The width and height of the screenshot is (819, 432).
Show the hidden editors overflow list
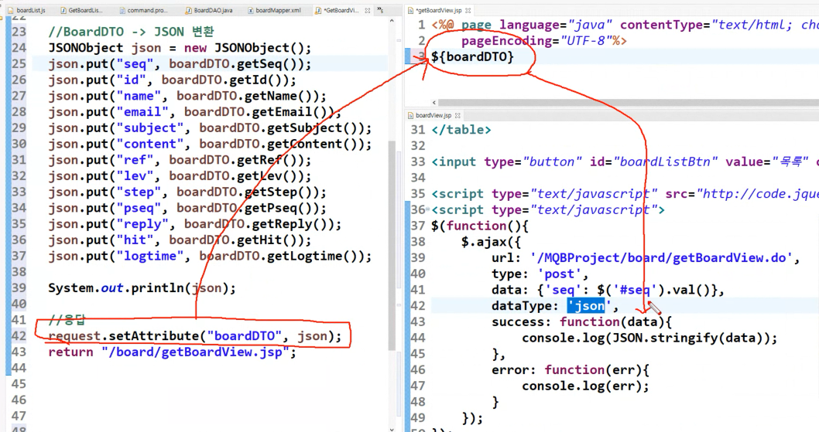click(380, 10)
